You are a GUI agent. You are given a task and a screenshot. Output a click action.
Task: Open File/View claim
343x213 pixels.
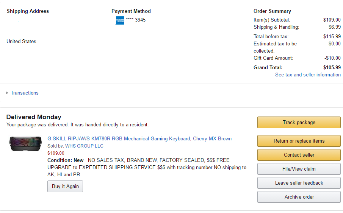[x=299, y=169]
